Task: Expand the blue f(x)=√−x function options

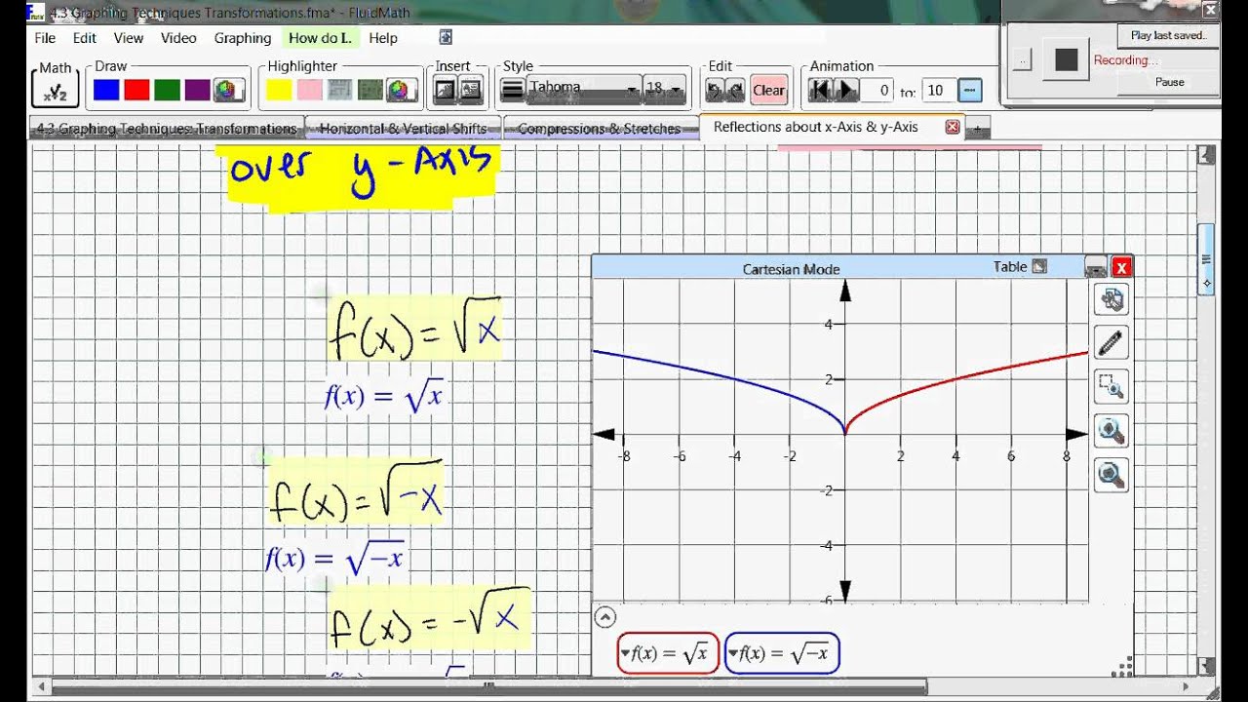Action: click(733, 653)
